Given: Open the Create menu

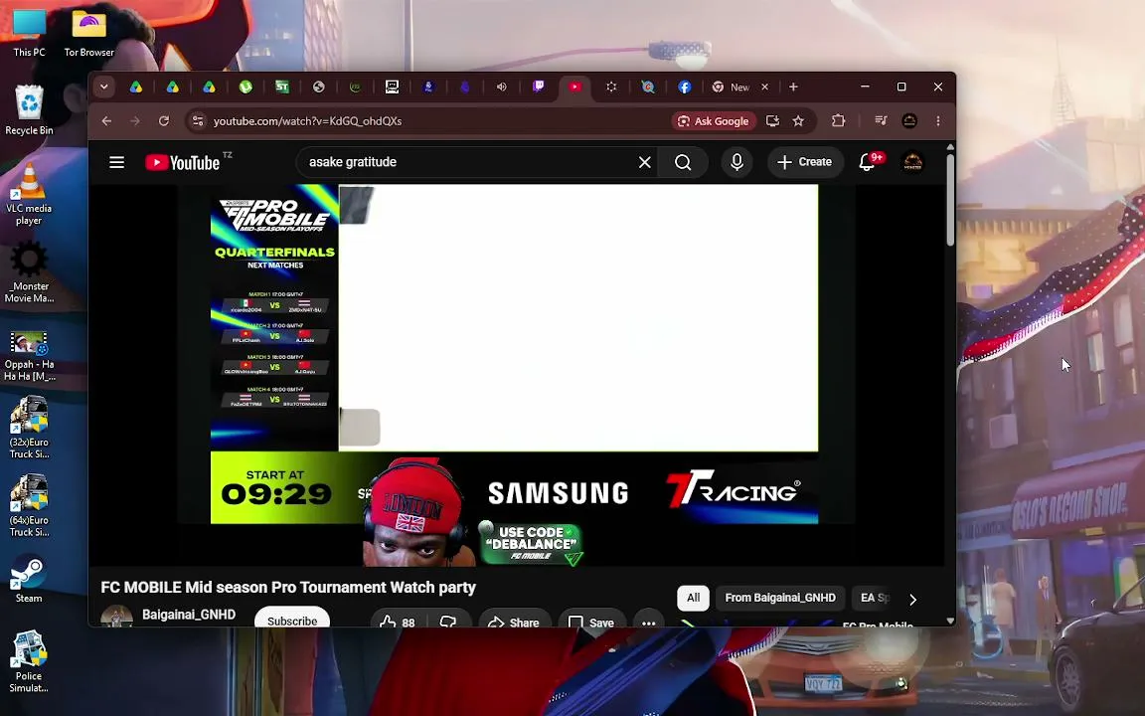Looking at the screenshot, I should [805, 162].
